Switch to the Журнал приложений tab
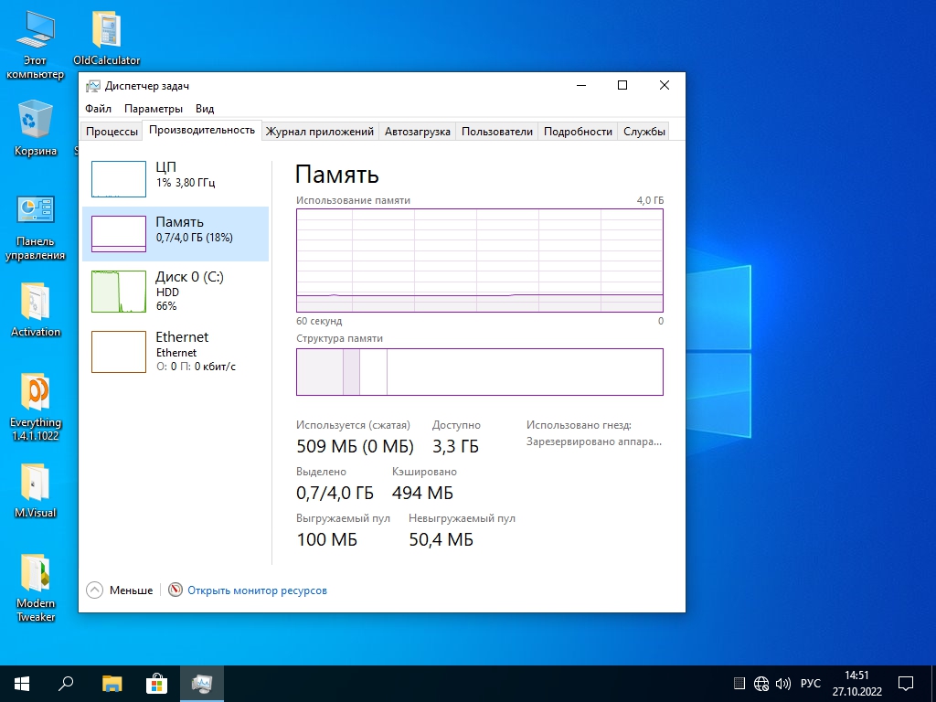This screenshot has height=702, width=936. 319,132
